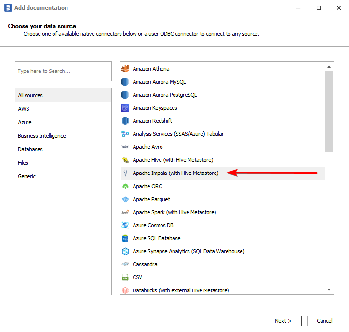Select the Amazon Keyspaces icon
The image size is (349, 332).
click(125, 108)
